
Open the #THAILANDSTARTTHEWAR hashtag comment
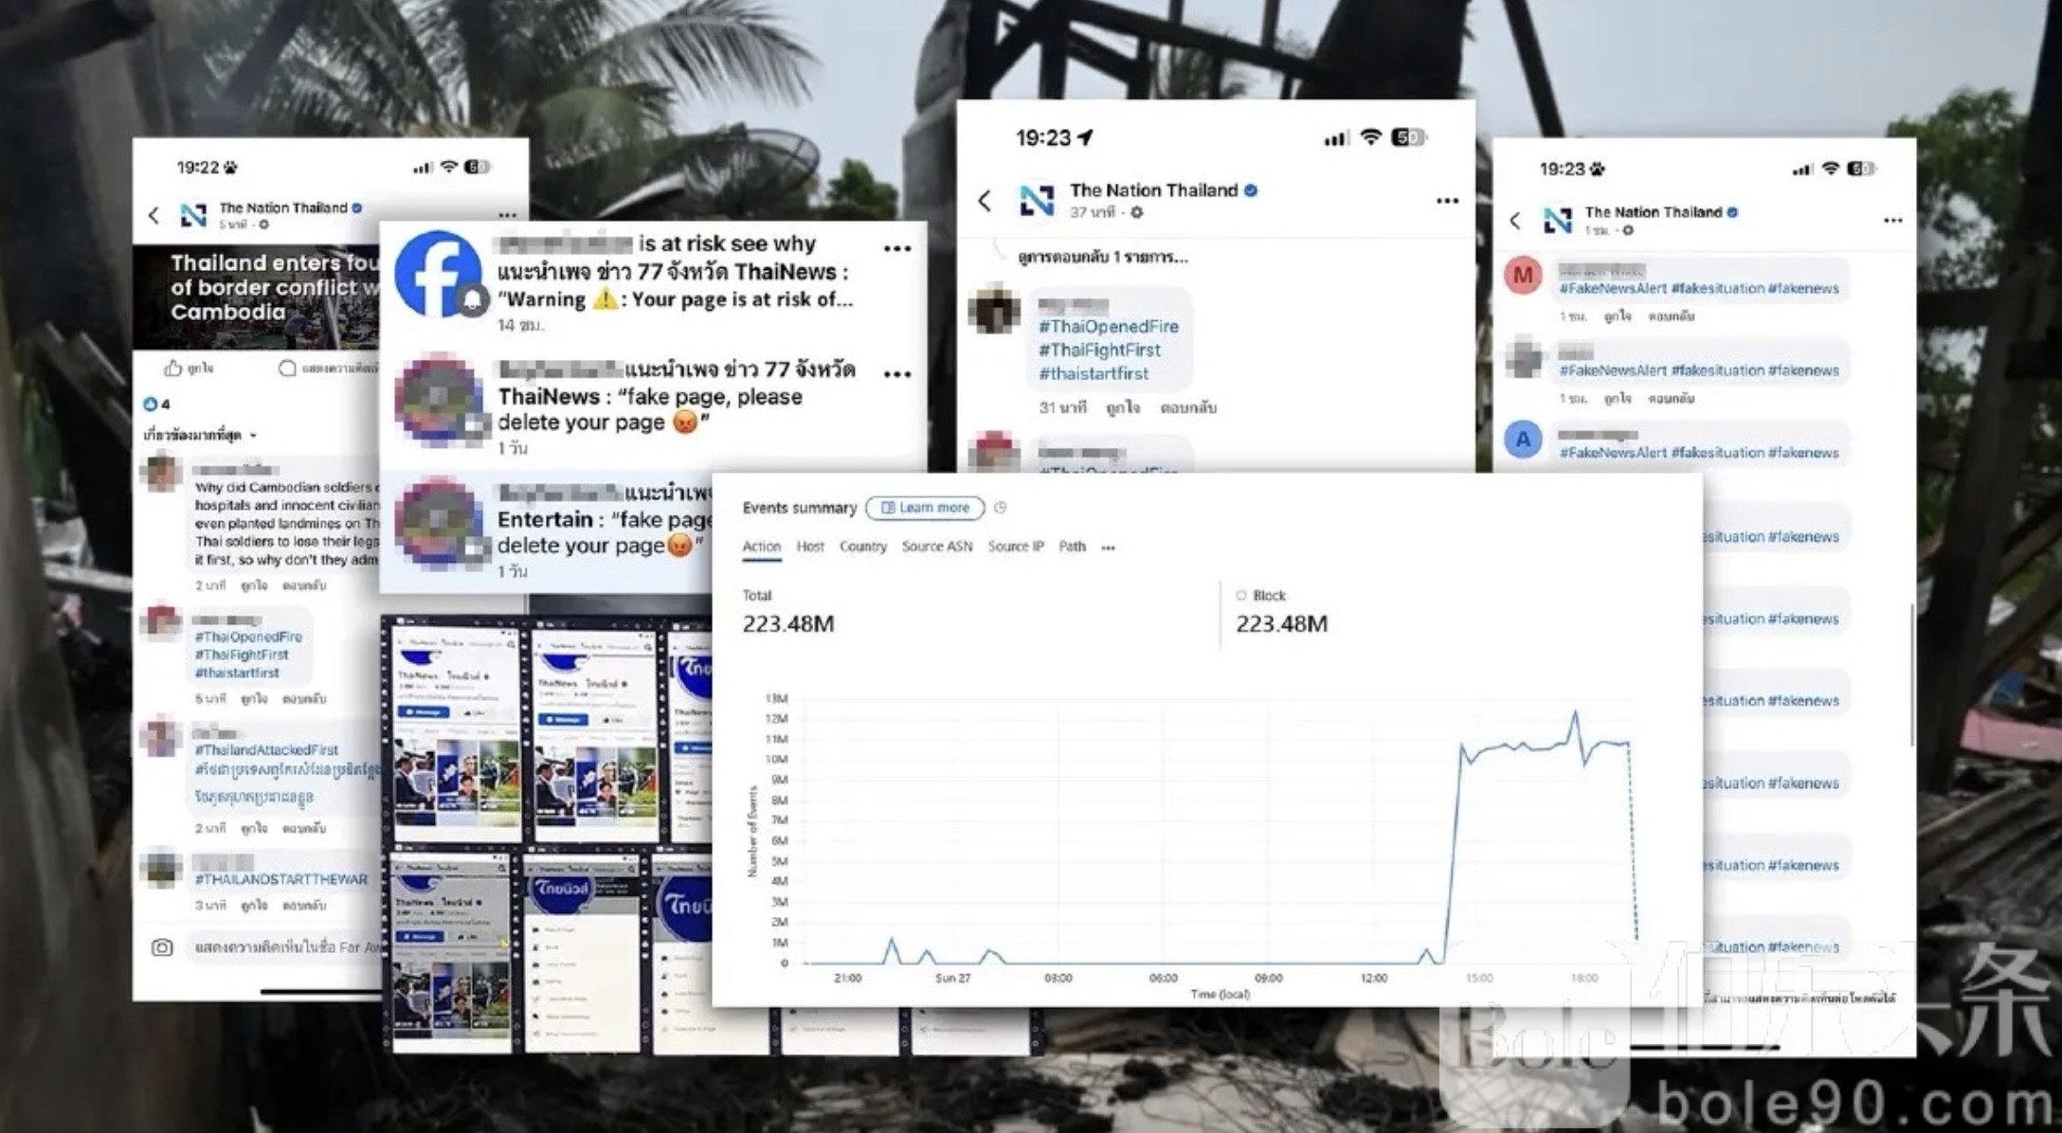[280, 879]
